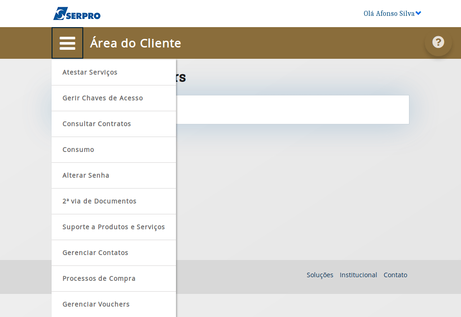Open Gerenciar Vouchers menu entry
This screenshot has width=461, height=317.
click(96, 304)
